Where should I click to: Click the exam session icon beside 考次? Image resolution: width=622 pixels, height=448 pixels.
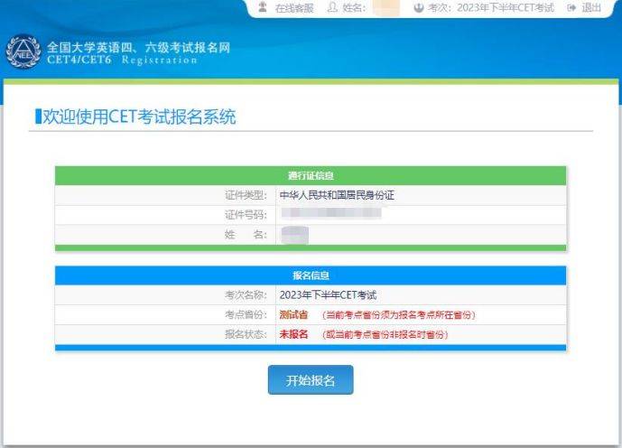(x=419, y=7)
